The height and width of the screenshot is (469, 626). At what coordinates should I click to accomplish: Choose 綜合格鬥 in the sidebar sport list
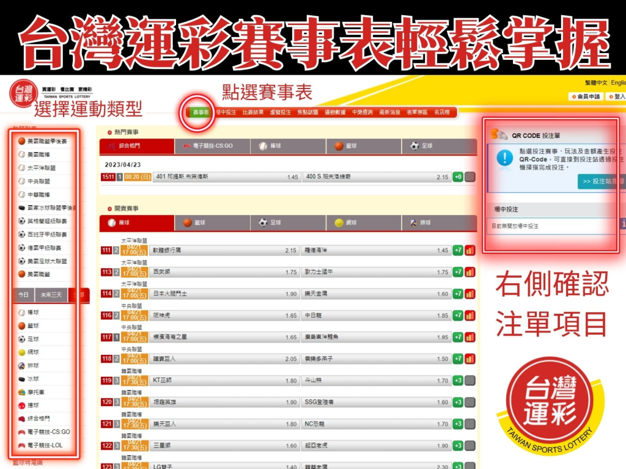pos(34,418)
